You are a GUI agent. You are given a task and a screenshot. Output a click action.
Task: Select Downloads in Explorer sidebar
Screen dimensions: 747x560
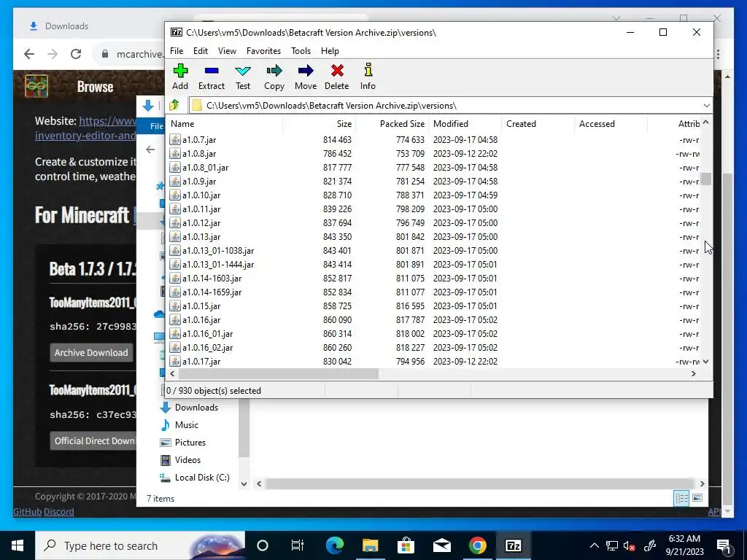(x=196, y=408)
